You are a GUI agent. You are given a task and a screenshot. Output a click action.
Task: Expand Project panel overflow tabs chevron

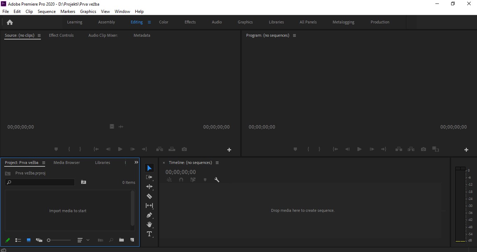click(136, 162)
